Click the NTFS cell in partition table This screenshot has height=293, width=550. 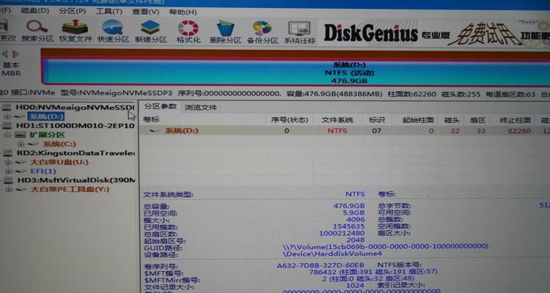point(337,130)
